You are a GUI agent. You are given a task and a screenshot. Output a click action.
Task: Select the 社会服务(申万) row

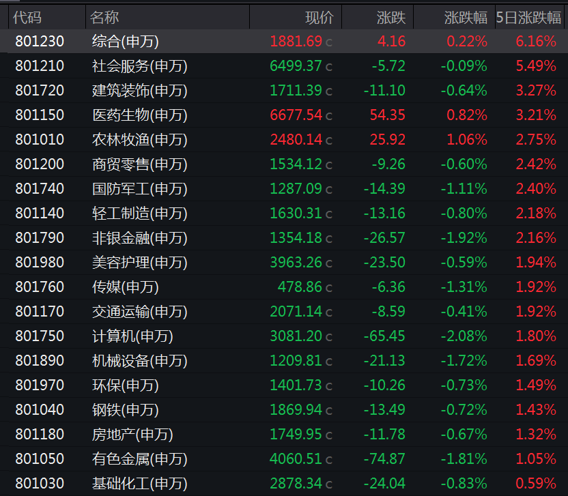tap(137, 66)
